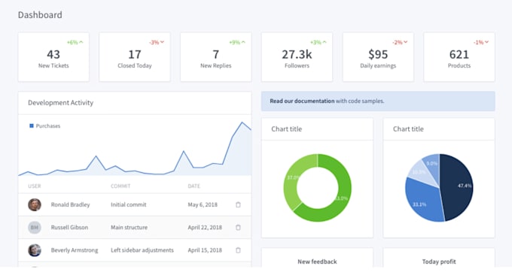
Task: Click the Initial commit cell
Action: pos(128,204)
